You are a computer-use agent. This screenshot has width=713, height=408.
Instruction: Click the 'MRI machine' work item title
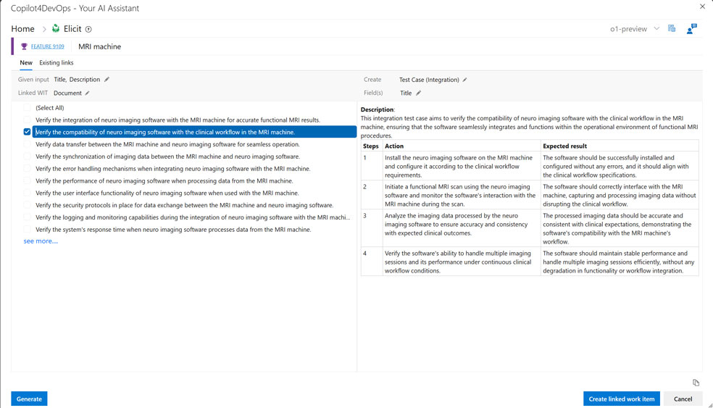pos(99,46)
